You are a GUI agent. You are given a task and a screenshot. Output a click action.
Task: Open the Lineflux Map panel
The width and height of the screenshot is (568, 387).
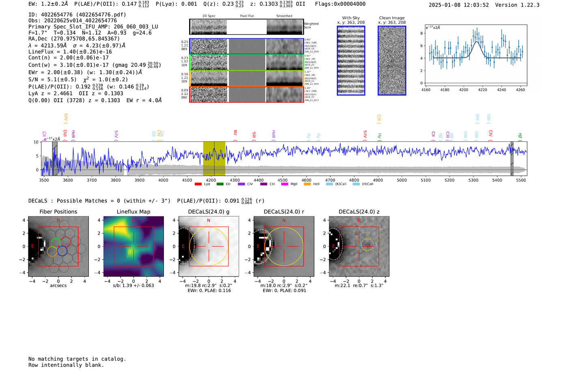click(x=133, y=246)
